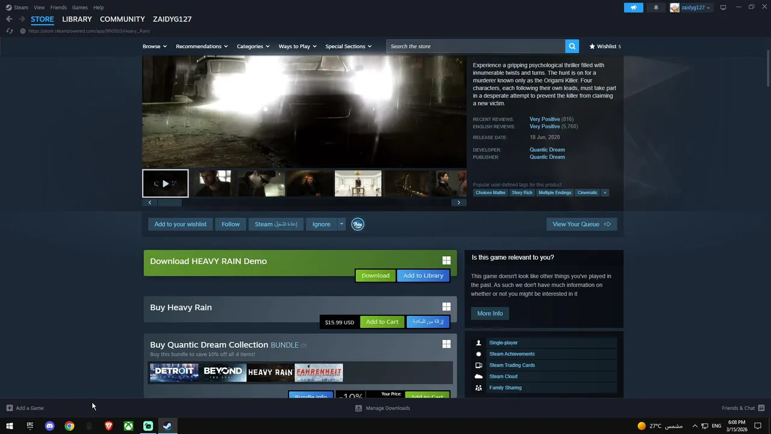The width and height of the screenshot is (771, 434).
Task: Select the Multiple Endings tag
Action: coord(555,193)
